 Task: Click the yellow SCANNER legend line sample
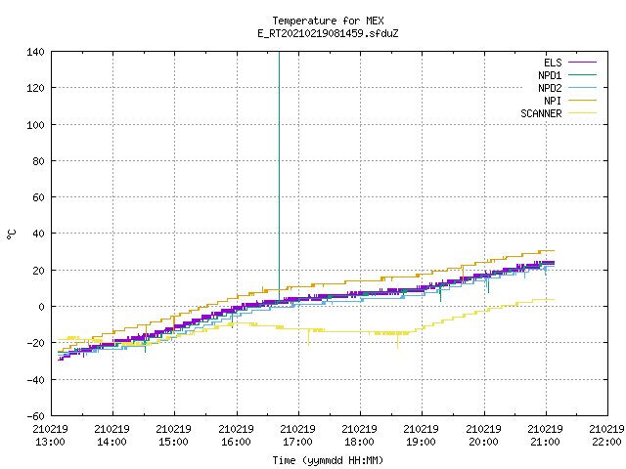[x=582, y=113]
